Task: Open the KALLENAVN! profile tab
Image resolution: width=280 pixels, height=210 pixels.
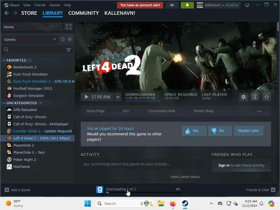Action: point(120,13)
